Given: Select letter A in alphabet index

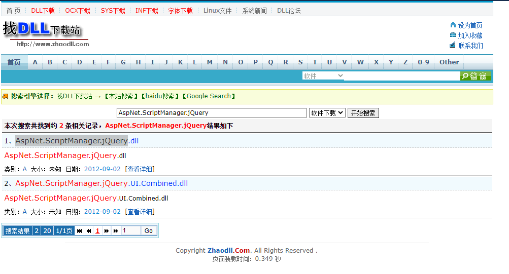Looking at the screenshot, I should 35,62.
